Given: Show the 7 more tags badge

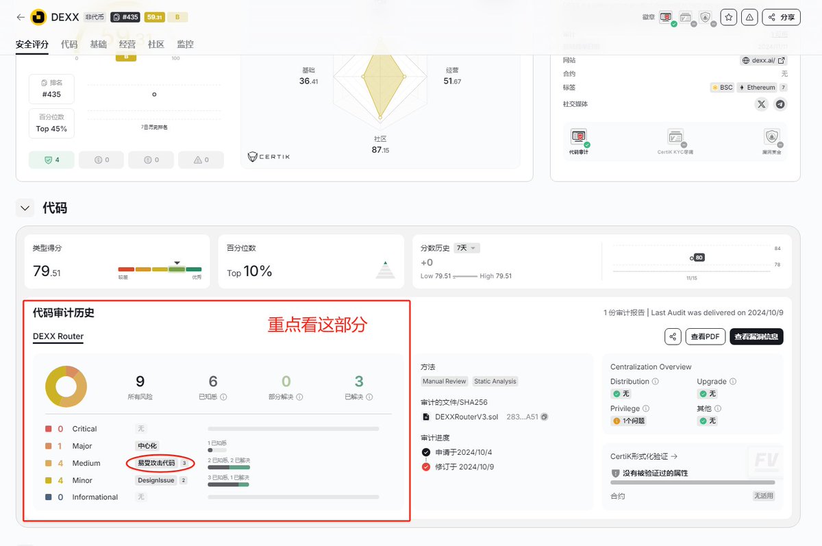Looking at the screenshot, I should [x=784, y=88].
